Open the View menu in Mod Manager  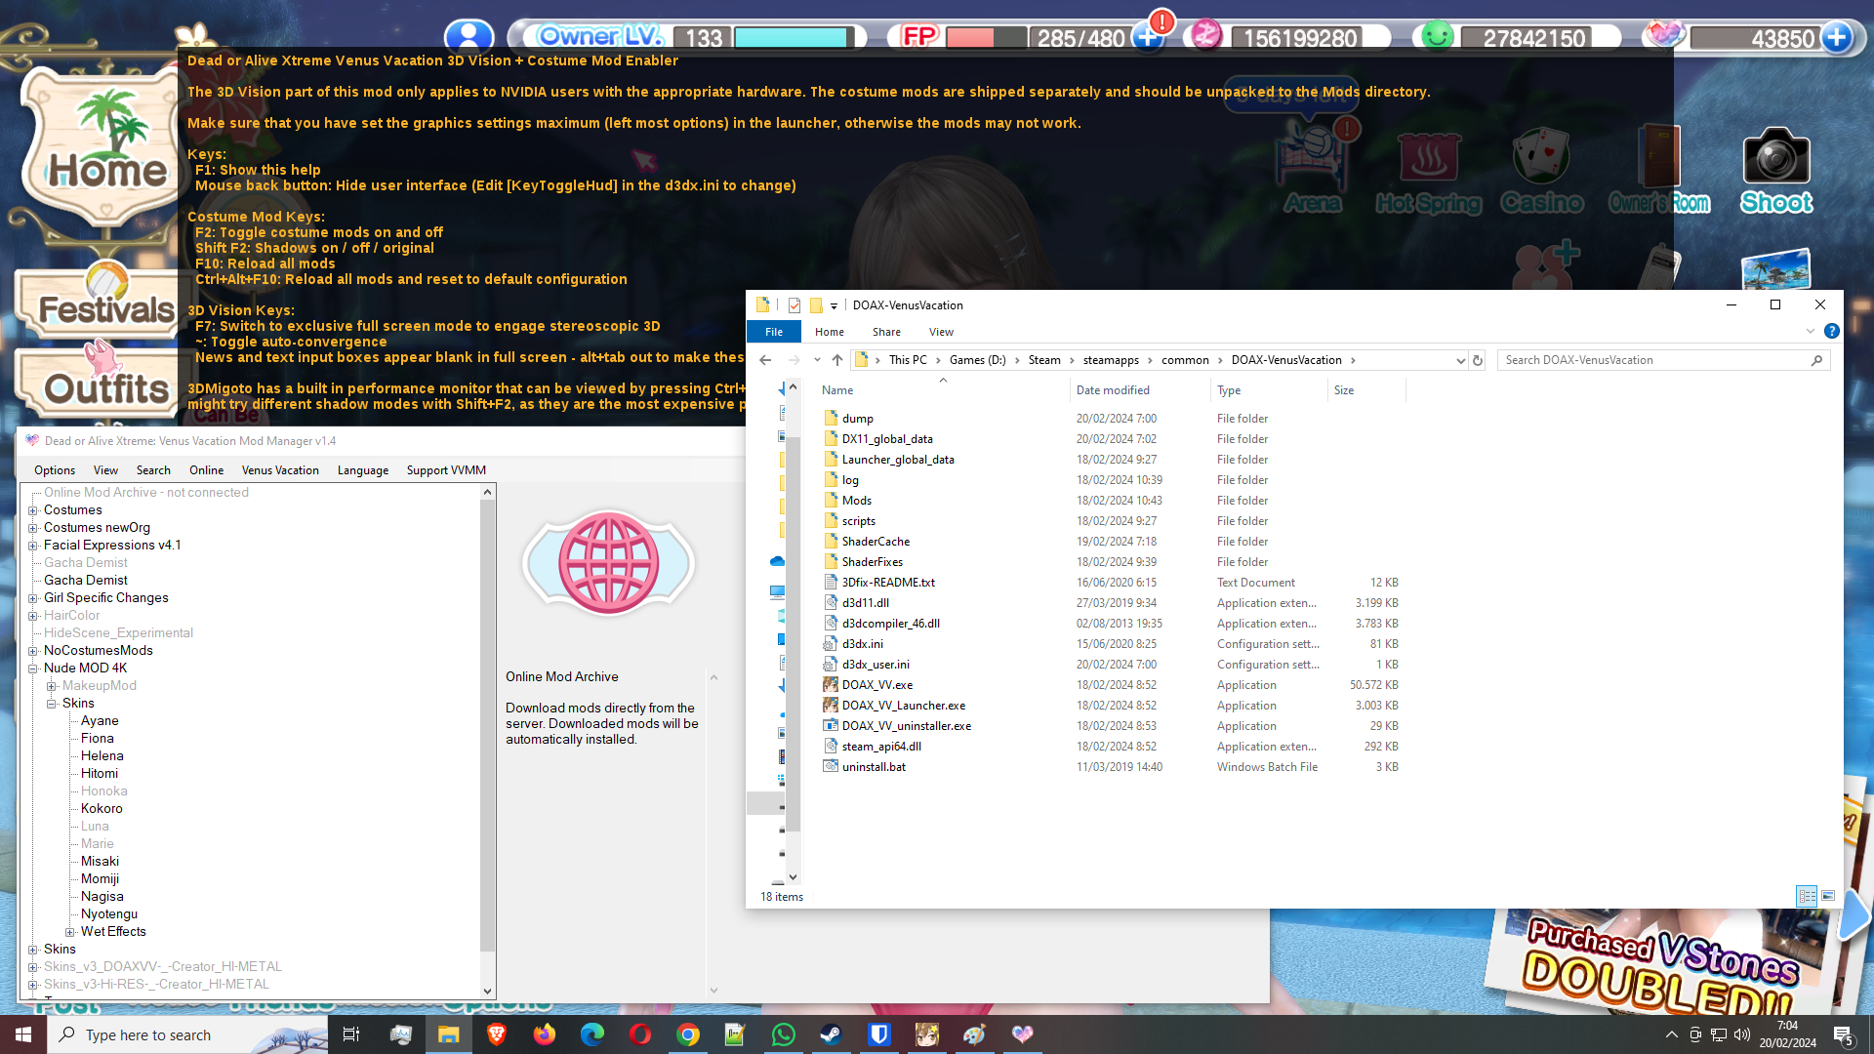click(x=105, y=470)
